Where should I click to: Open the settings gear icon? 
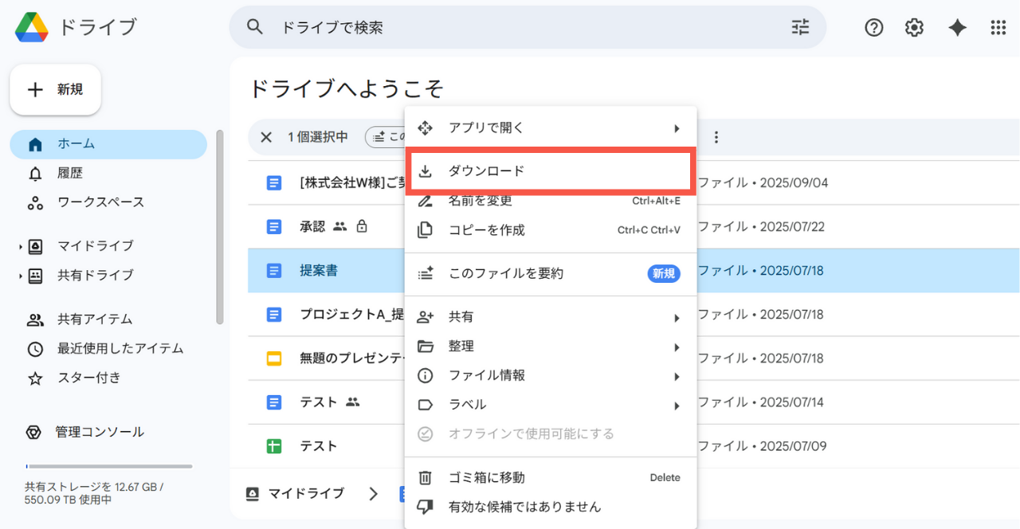(x=914, y=27)
